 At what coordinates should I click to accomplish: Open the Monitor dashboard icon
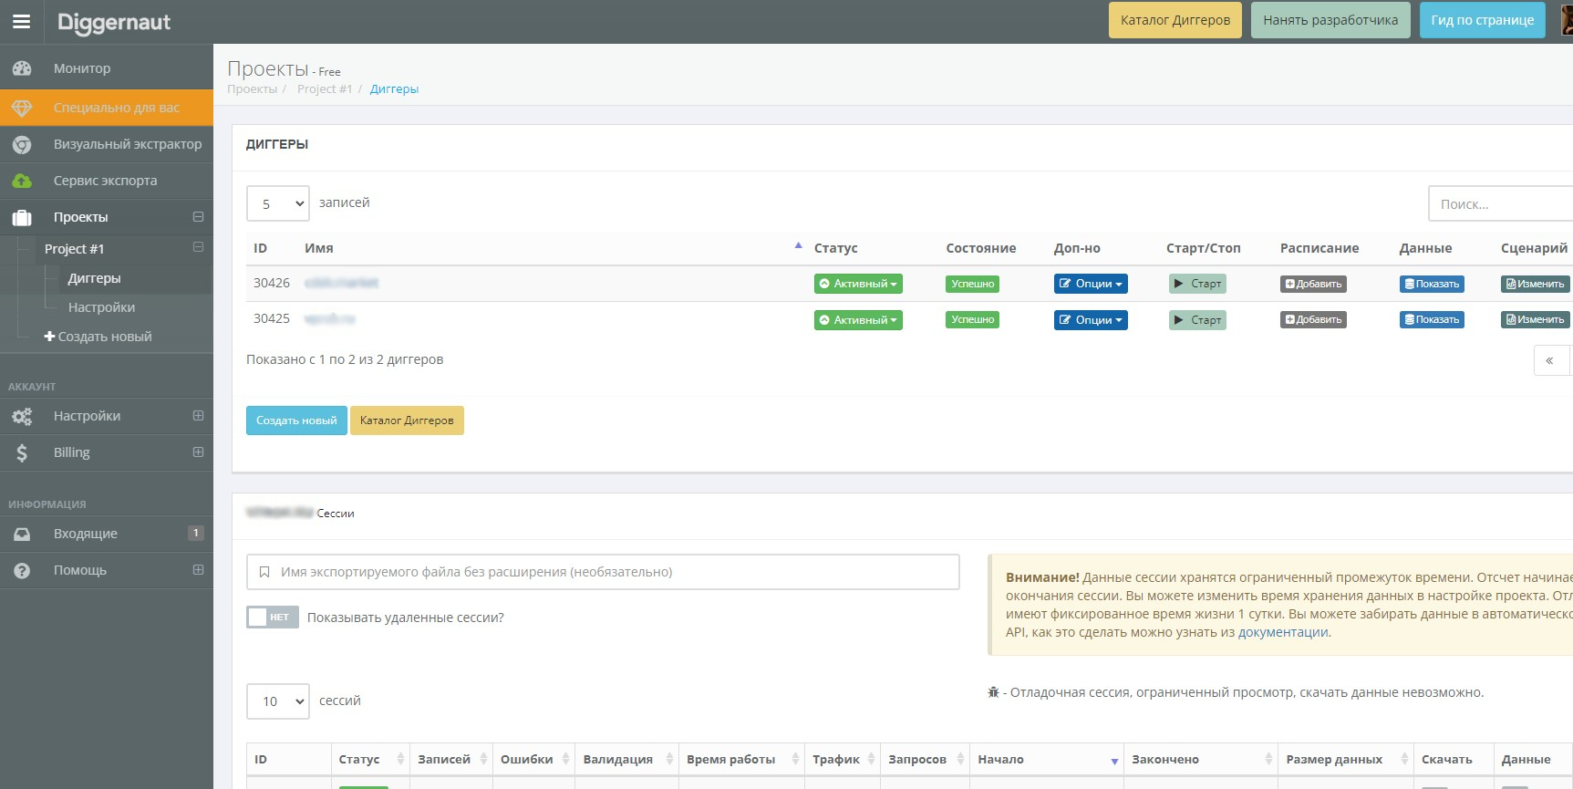(x=22, y=68)
